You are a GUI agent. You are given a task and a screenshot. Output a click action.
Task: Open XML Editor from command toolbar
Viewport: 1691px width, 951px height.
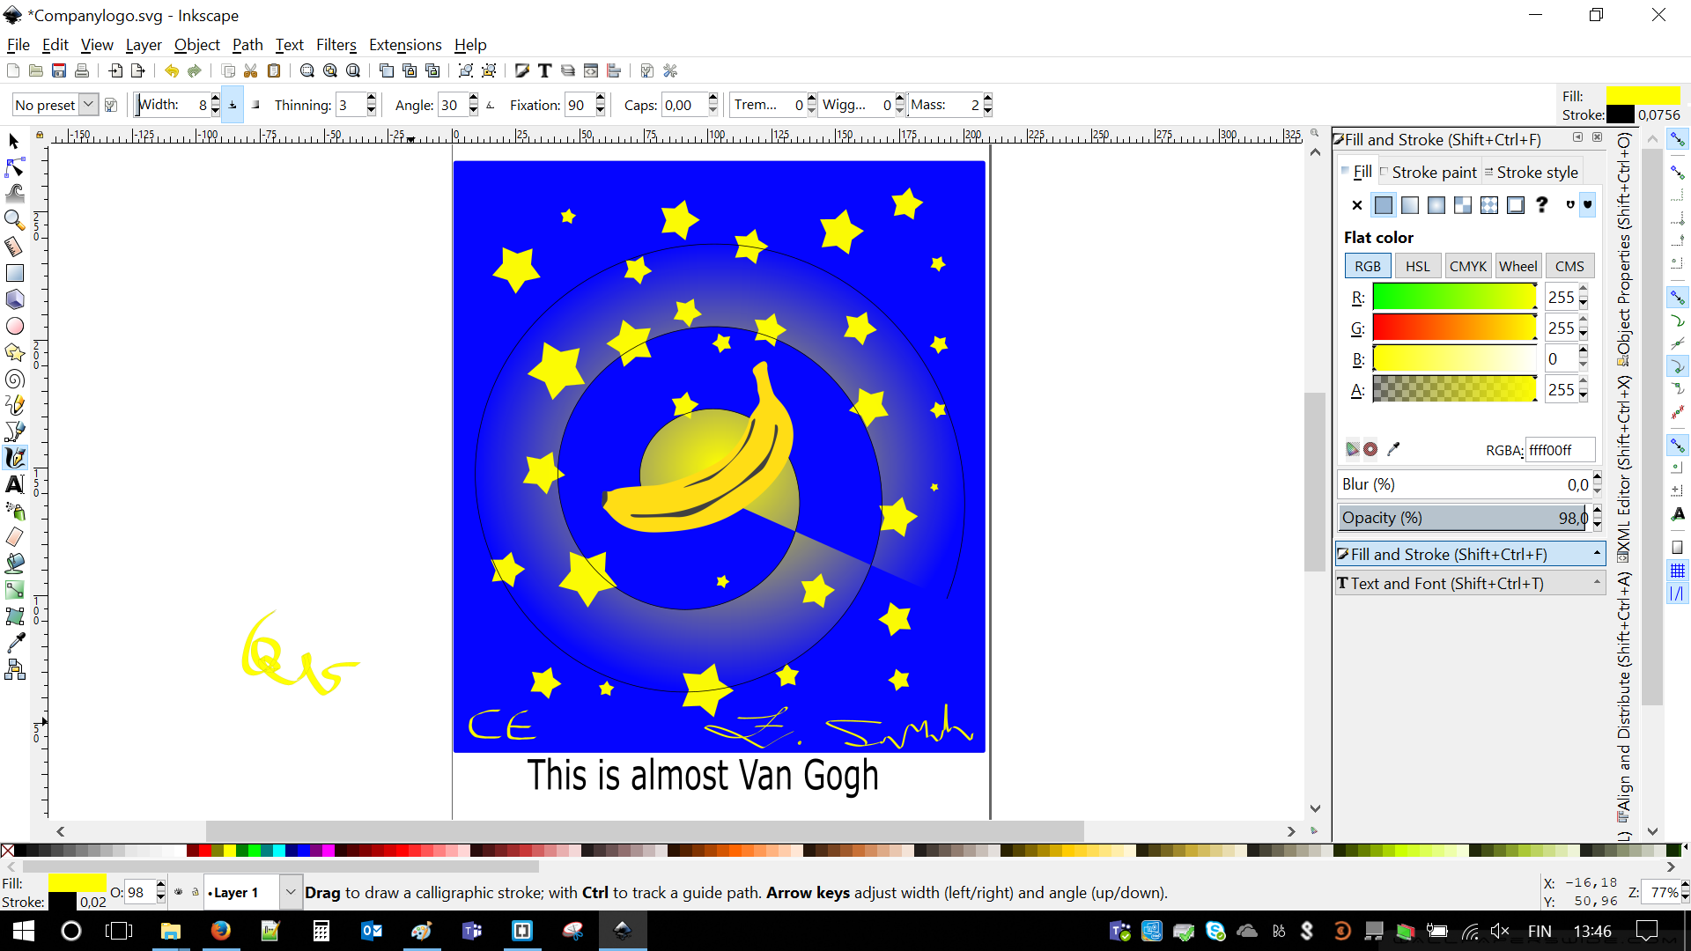591,70
